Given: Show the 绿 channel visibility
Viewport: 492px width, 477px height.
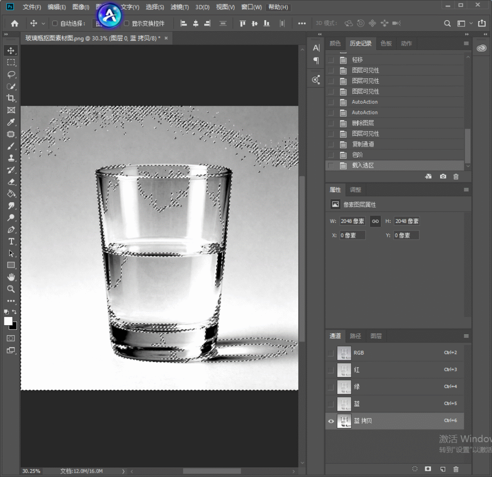Looking at the screenshot, I should point(331,387).
